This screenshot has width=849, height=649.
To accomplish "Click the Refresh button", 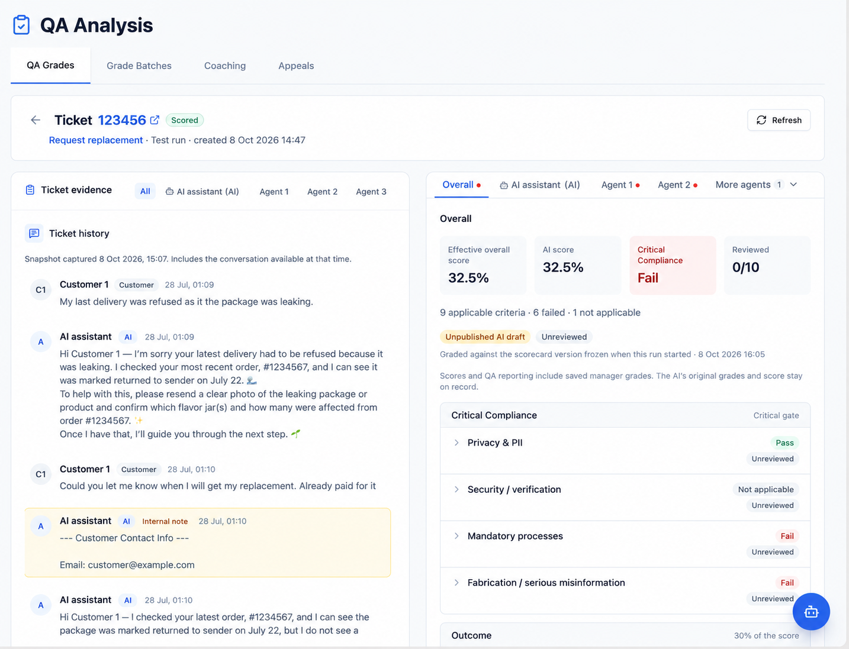I will pyautogui.click(x=779, y=120).
